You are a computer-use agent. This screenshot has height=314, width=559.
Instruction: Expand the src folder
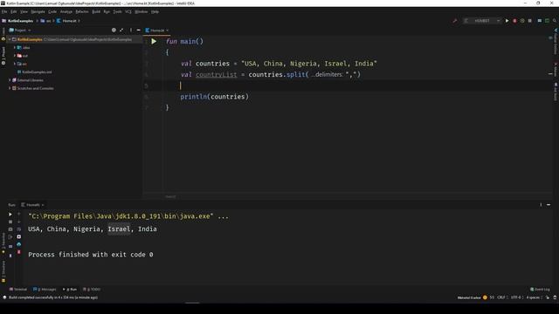point(15,64)
